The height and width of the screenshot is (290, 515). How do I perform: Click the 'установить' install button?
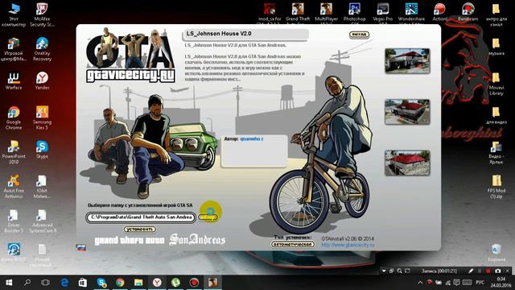pos(140,229)
